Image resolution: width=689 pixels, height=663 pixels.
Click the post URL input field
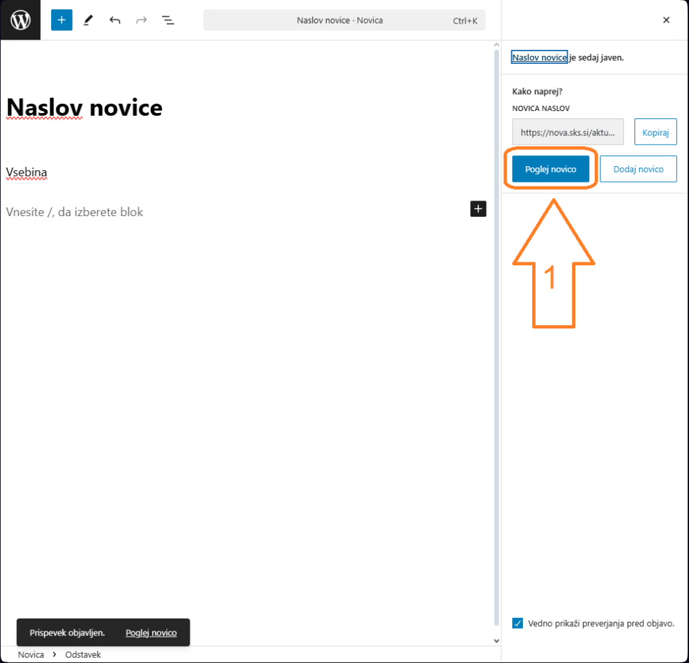567,133
